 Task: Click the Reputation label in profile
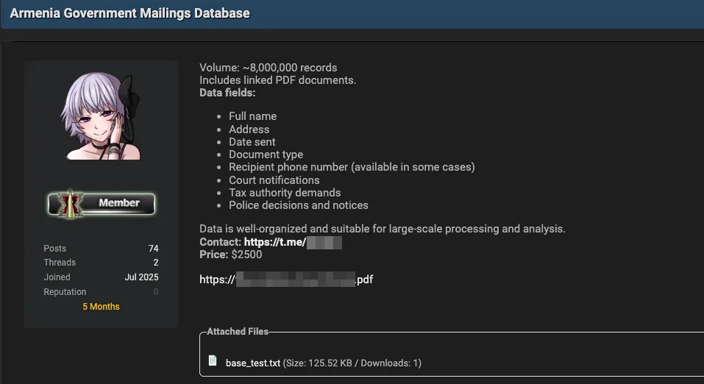[x=65, y=292]
